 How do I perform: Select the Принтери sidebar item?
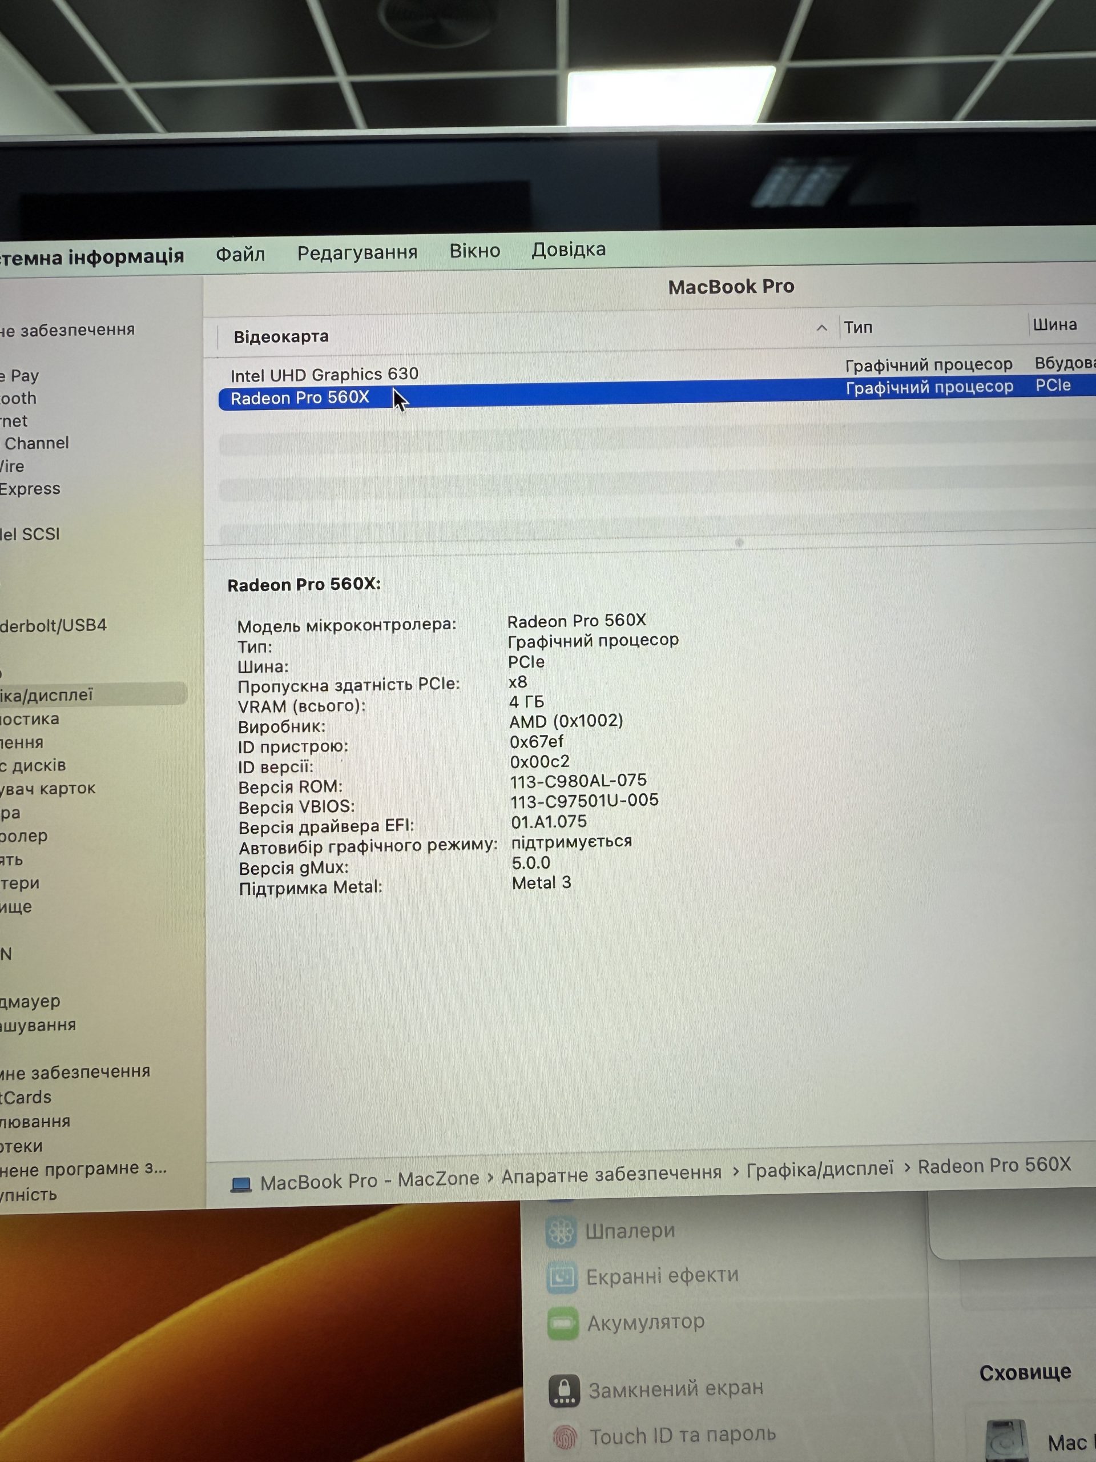pyautogui.click(x=20, y=883)
